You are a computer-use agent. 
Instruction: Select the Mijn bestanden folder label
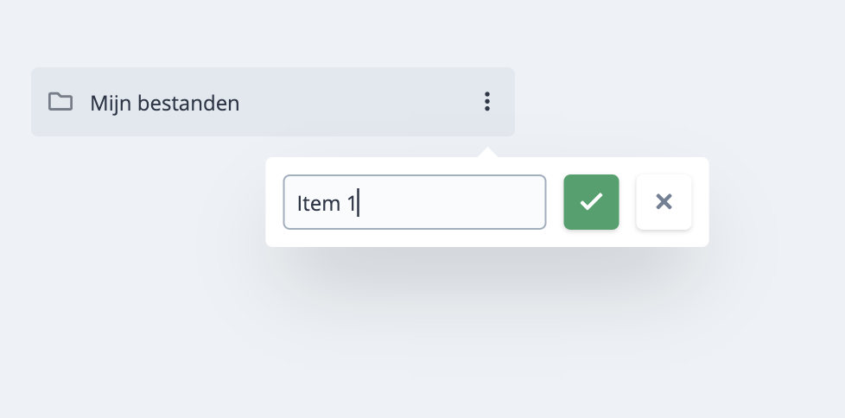coord(164,104)
